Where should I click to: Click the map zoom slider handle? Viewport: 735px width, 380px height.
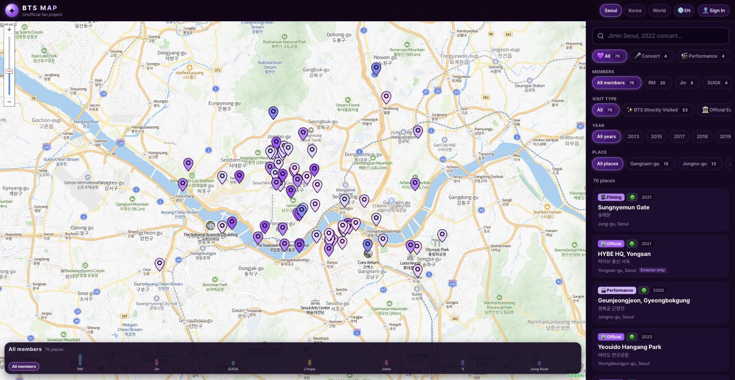coord(9,71)
